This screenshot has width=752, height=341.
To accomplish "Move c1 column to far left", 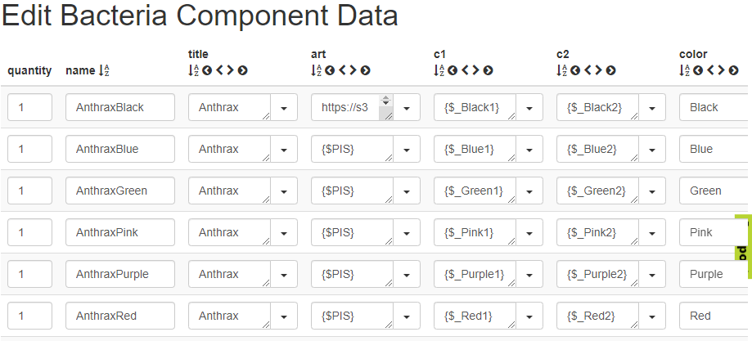I will [453, 70].
